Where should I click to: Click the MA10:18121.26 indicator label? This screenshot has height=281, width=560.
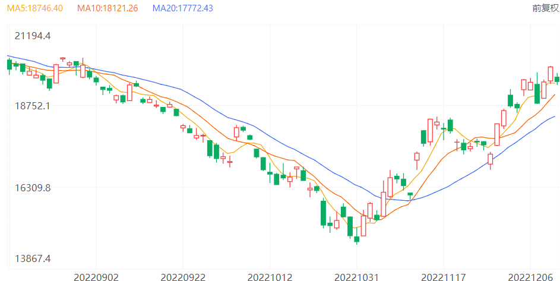pyautogui.click(x=107, y=8)
